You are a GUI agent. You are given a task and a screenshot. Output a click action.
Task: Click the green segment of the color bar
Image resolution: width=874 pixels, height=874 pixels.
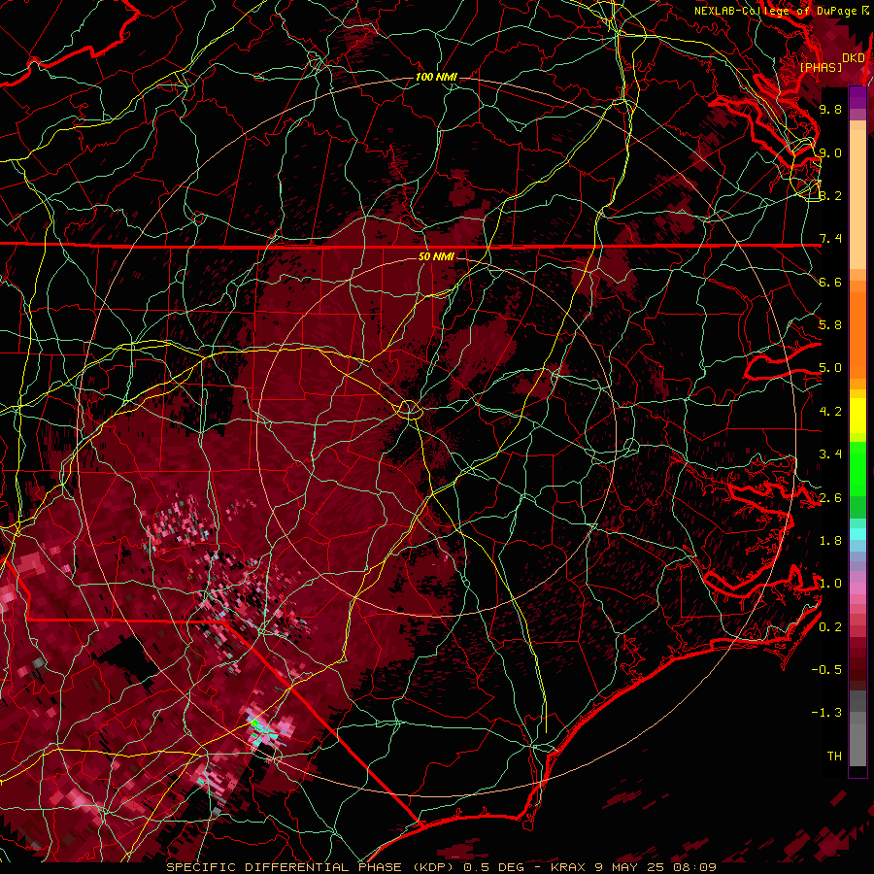(x=857, y=468)
